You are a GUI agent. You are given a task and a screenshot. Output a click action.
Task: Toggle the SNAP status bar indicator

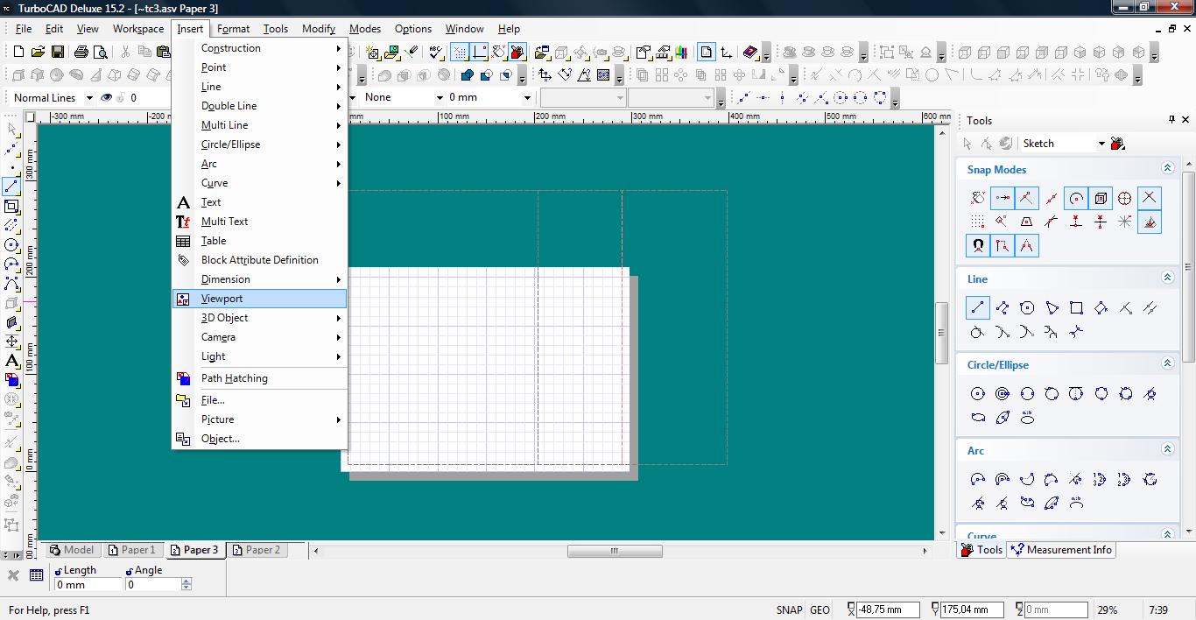(x=788, y=609)
